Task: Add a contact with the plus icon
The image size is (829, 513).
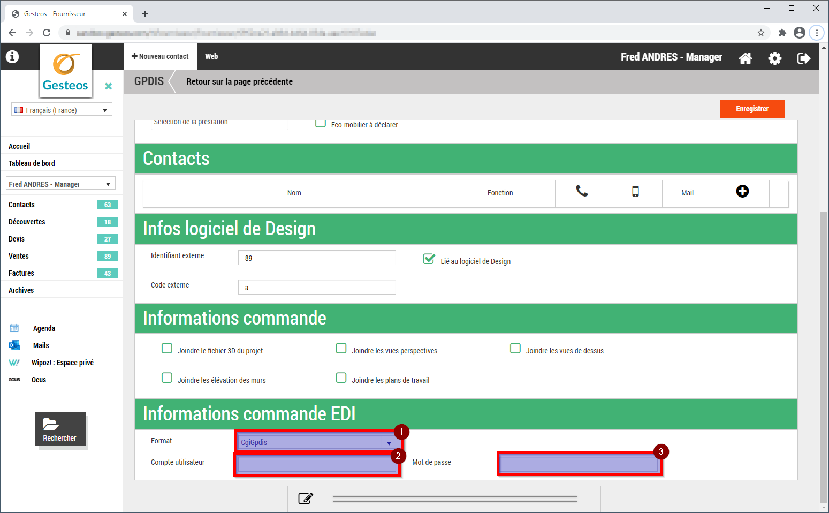Action: (742, 191)
